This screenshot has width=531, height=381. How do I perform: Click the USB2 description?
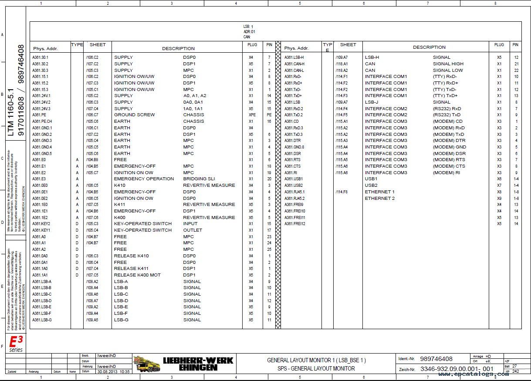tap(371, 185)
